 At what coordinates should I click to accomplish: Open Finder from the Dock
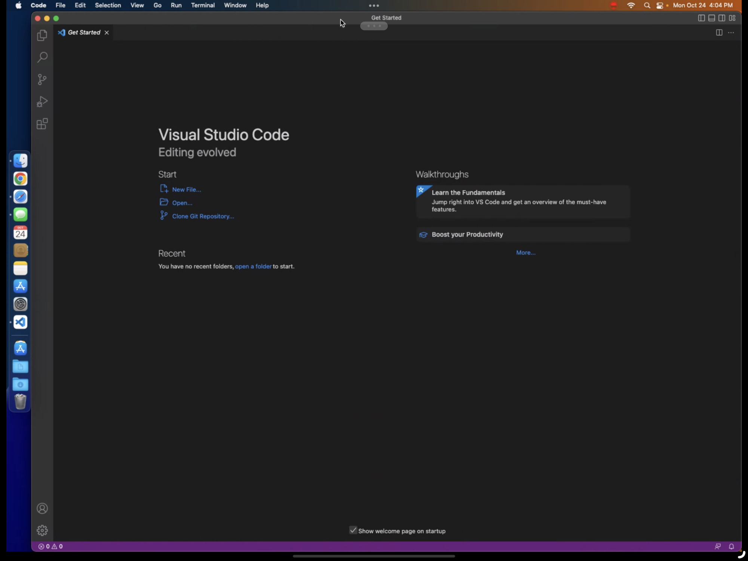[21, 161]
